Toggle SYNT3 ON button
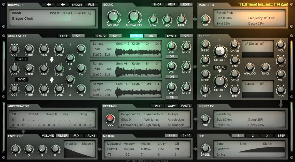This screenshot has width=295, height=162. pyautogui.click(x=151, y=36)
